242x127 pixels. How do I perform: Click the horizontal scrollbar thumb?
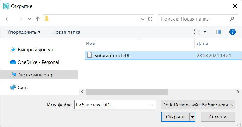point(126,91)
